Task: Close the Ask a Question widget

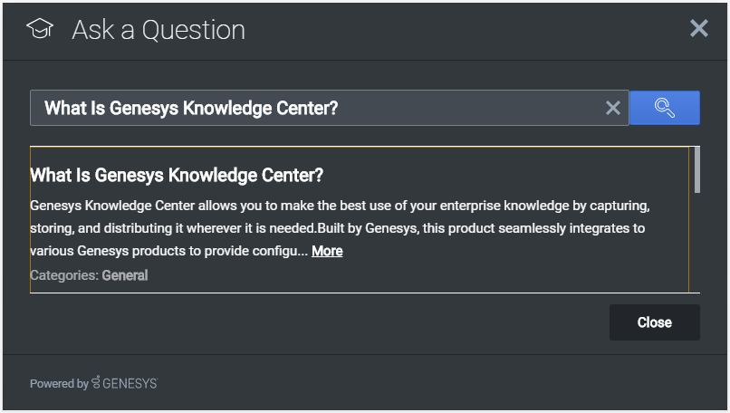Action: [698, 29]
